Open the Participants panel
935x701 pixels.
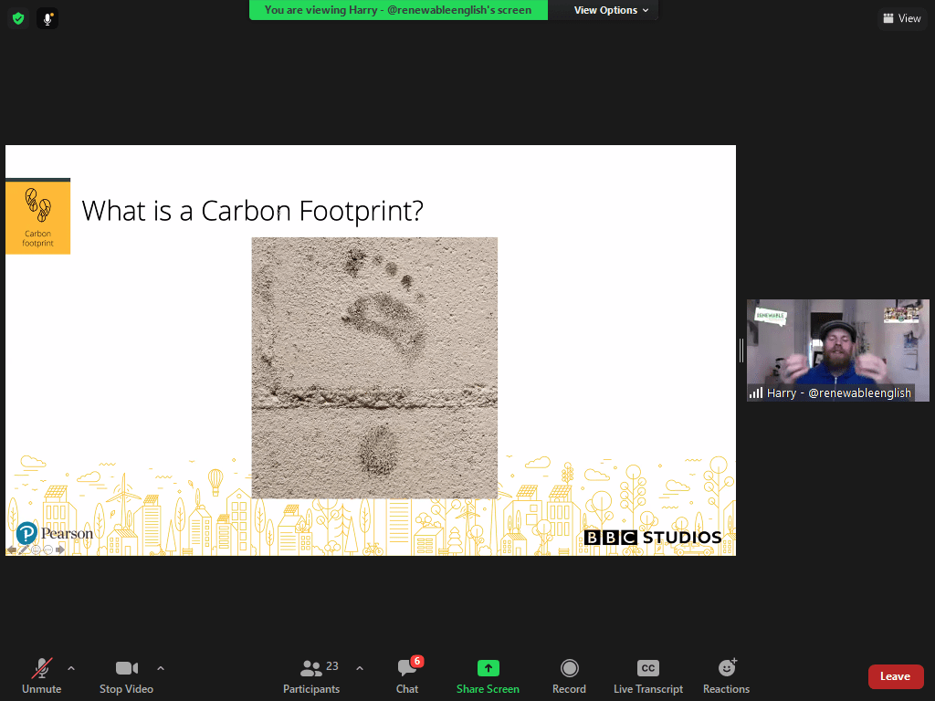coord(311,675)
